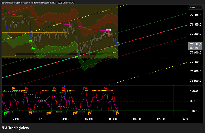Click the 03:00 time axis label

click(x=113, y=119)
